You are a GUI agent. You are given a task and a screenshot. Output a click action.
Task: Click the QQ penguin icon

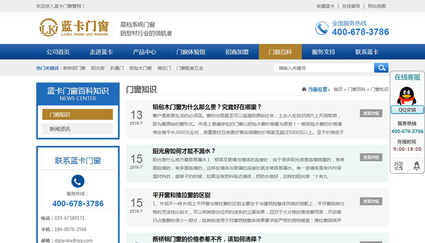(407, 96)
